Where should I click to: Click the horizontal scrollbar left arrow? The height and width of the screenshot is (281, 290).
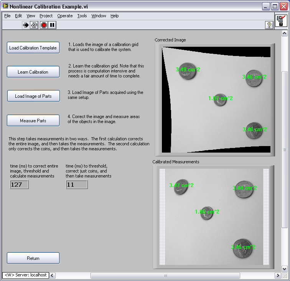[53, 276]
